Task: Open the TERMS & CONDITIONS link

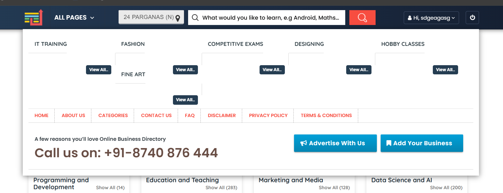Action: tap(326, 115)
